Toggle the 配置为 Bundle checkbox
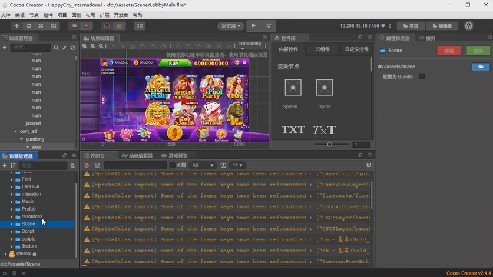Screen dimensions: 493x277 tap(422, 76)
